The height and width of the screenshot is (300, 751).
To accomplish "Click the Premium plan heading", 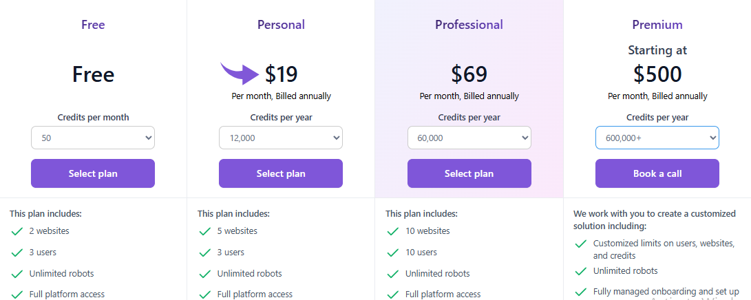I will (x=657, y=25).
